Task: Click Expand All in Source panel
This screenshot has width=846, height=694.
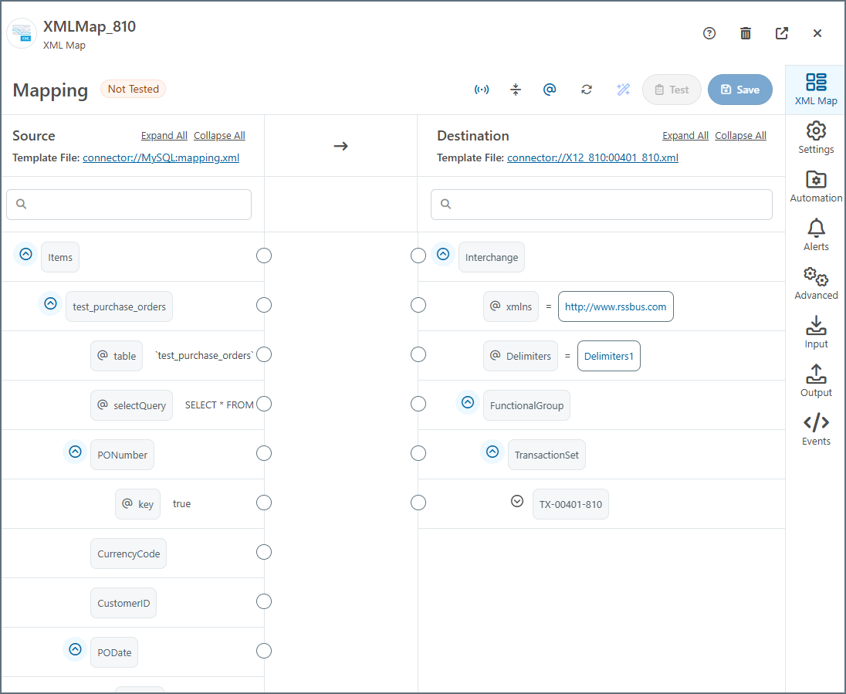Action: tap(164, 136)
